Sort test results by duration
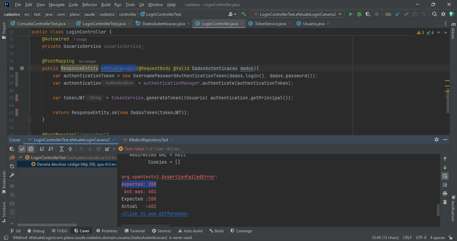This screenshot has height=241, width=457. [51, 149]
